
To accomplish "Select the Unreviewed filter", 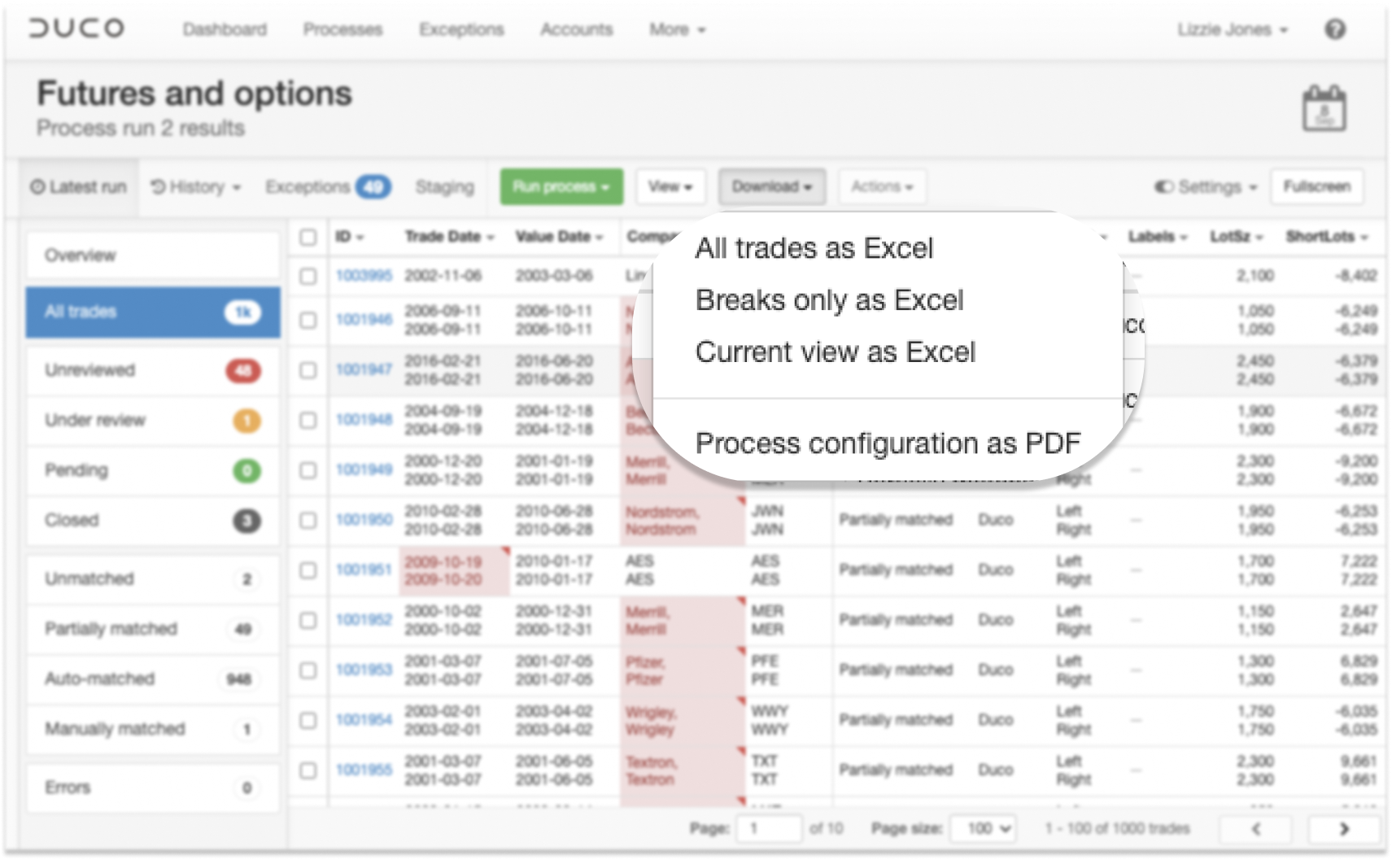I will tap(153, 370).
